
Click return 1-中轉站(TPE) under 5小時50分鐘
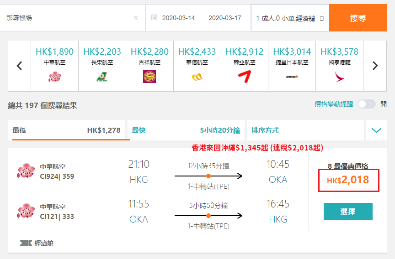pos(208,226)
